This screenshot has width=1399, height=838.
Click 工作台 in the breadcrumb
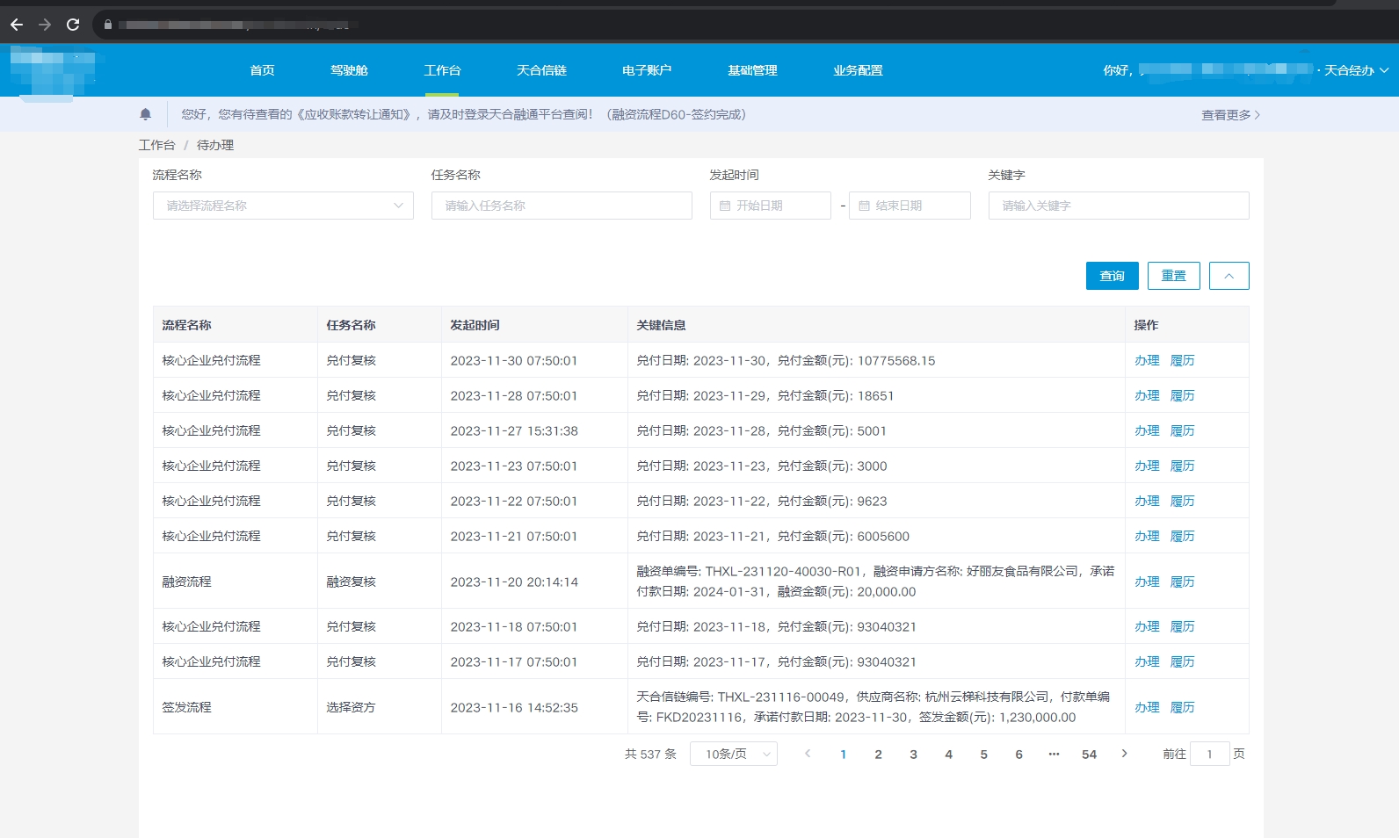(156, 145)
